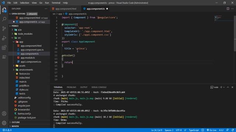Open the Terminal menu
The image size is (236, 132).
56,3
